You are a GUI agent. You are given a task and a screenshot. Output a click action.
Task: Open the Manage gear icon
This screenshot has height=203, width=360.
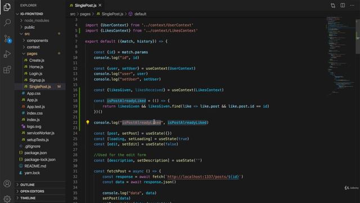(7, 198)
